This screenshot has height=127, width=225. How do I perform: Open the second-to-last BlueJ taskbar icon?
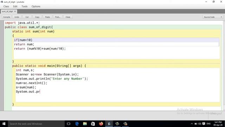[117, 124]
